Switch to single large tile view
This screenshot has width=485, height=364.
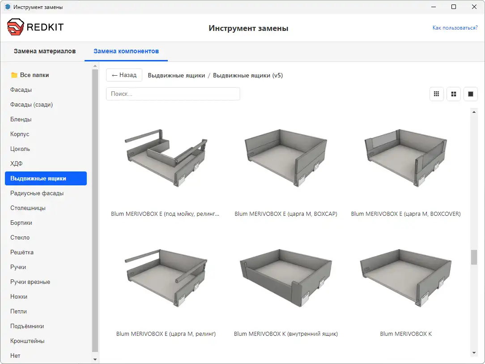point(471,94)
